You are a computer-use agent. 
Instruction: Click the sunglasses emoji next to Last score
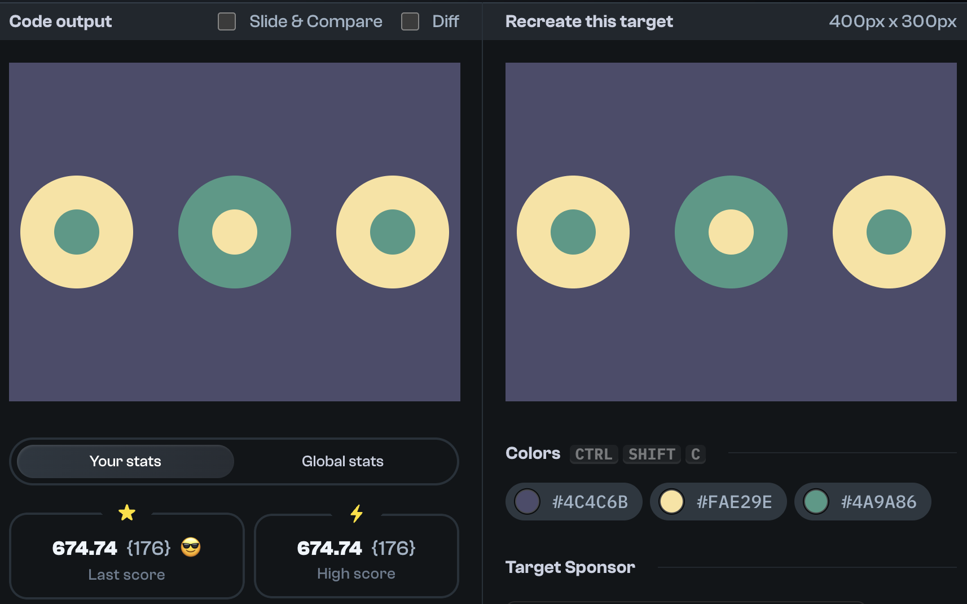[x=191, y=547]
